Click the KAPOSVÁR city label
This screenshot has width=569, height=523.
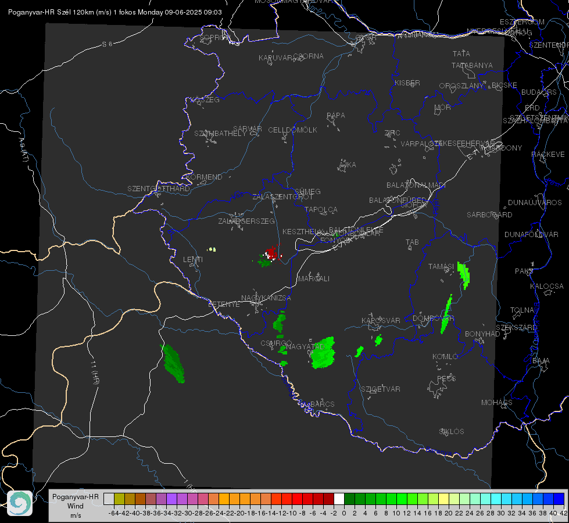point(381,320)
